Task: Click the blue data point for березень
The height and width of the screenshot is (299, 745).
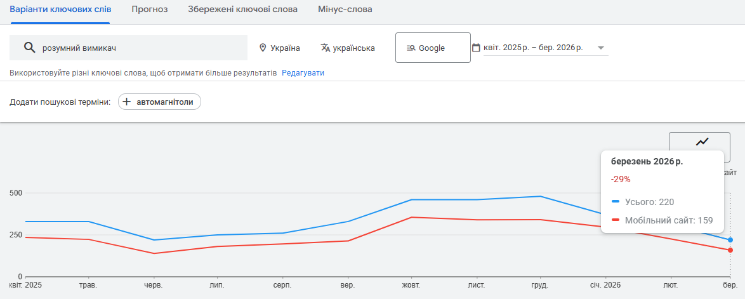Action: tap(730, 240)
